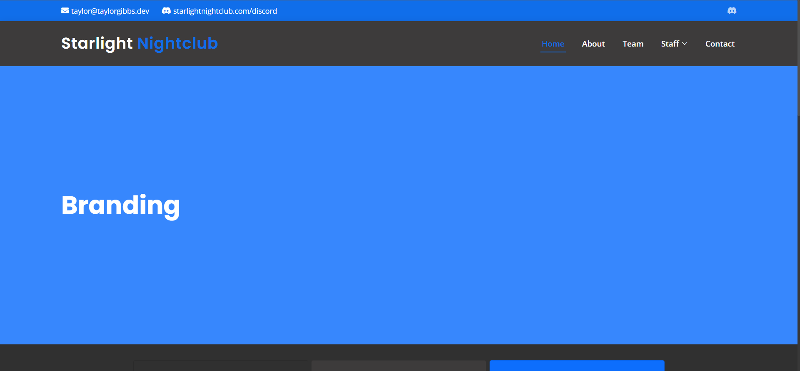
Task: Click the vertical page scrollbar thumb
Action: [x=798, y=58]
